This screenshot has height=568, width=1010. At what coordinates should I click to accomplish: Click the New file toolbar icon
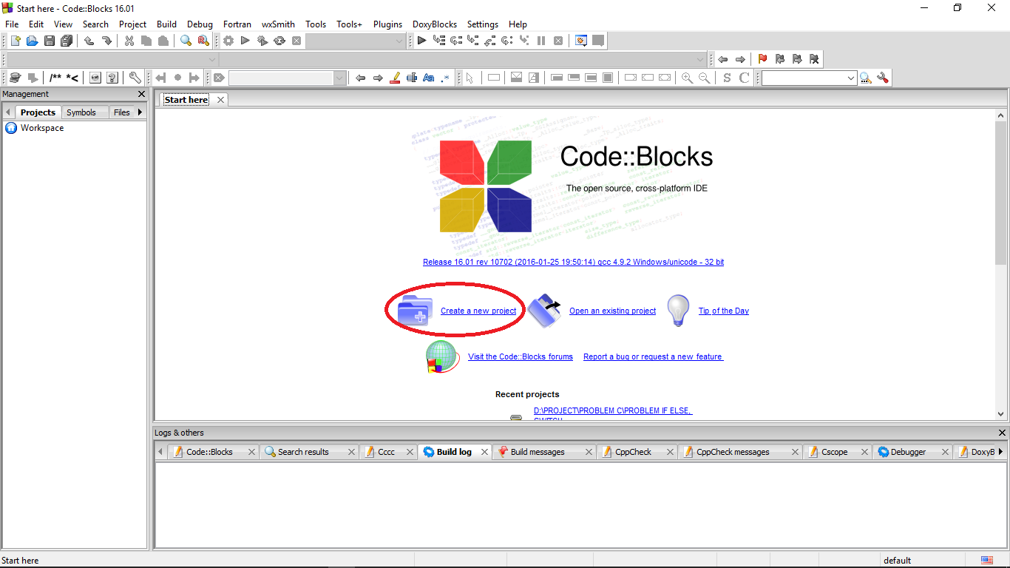[x=15, y=41]
